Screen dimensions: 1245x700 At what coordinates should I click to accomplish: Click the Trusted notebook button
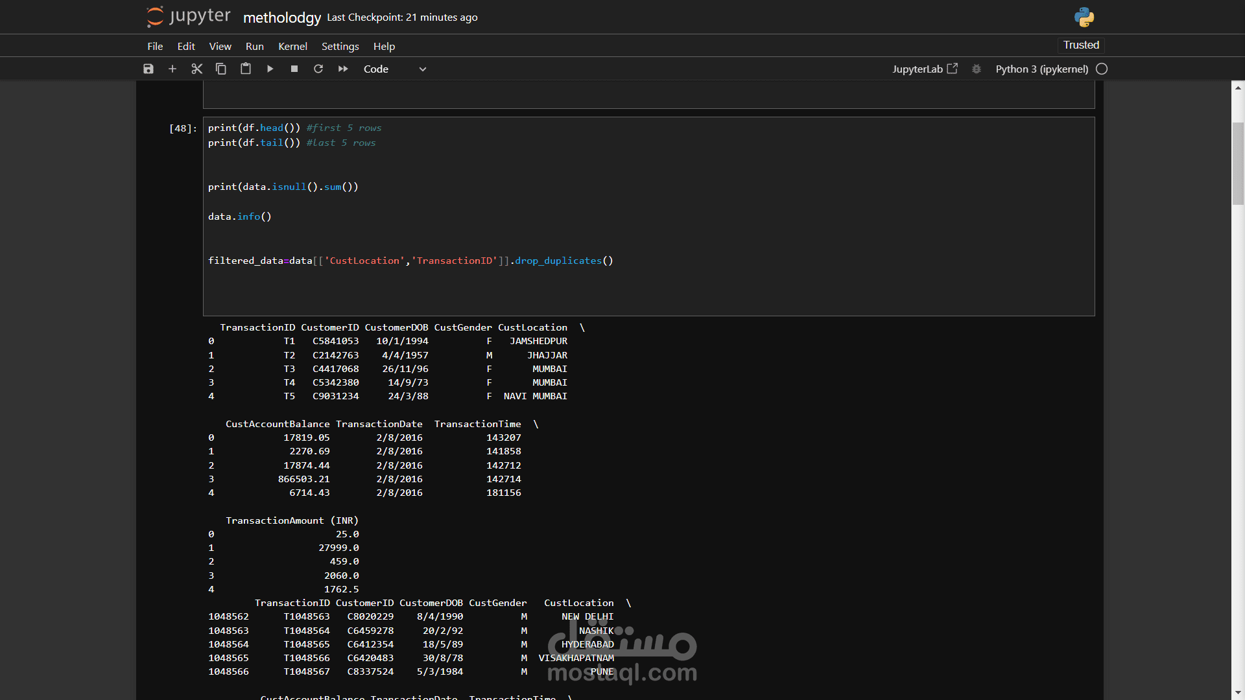coord(1081,45)
